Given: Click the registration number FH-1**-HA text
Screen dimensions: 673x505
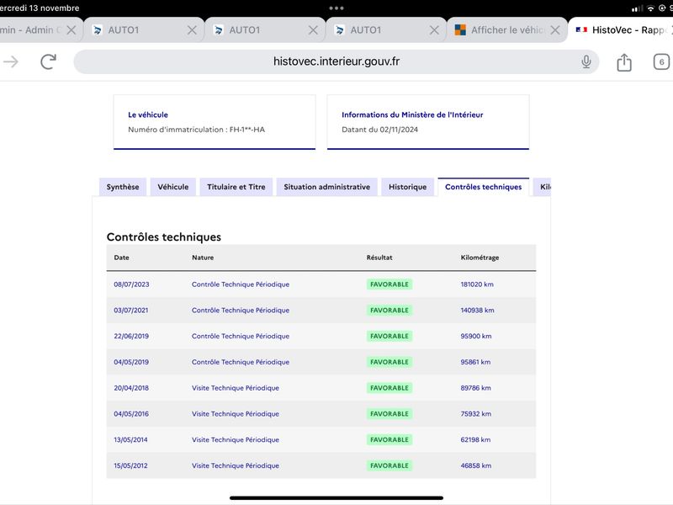Looking at the screenshot, I should 247,130.
